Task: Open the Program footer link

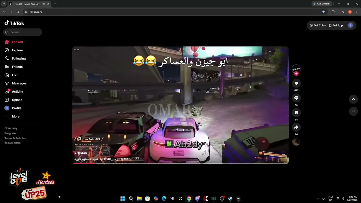Action: [x=10, y=133]
